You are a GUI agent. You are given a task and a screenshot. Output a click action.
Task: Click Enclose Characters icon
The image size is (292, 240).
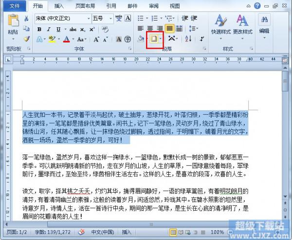pyautogui.click(x=128, y=40)
